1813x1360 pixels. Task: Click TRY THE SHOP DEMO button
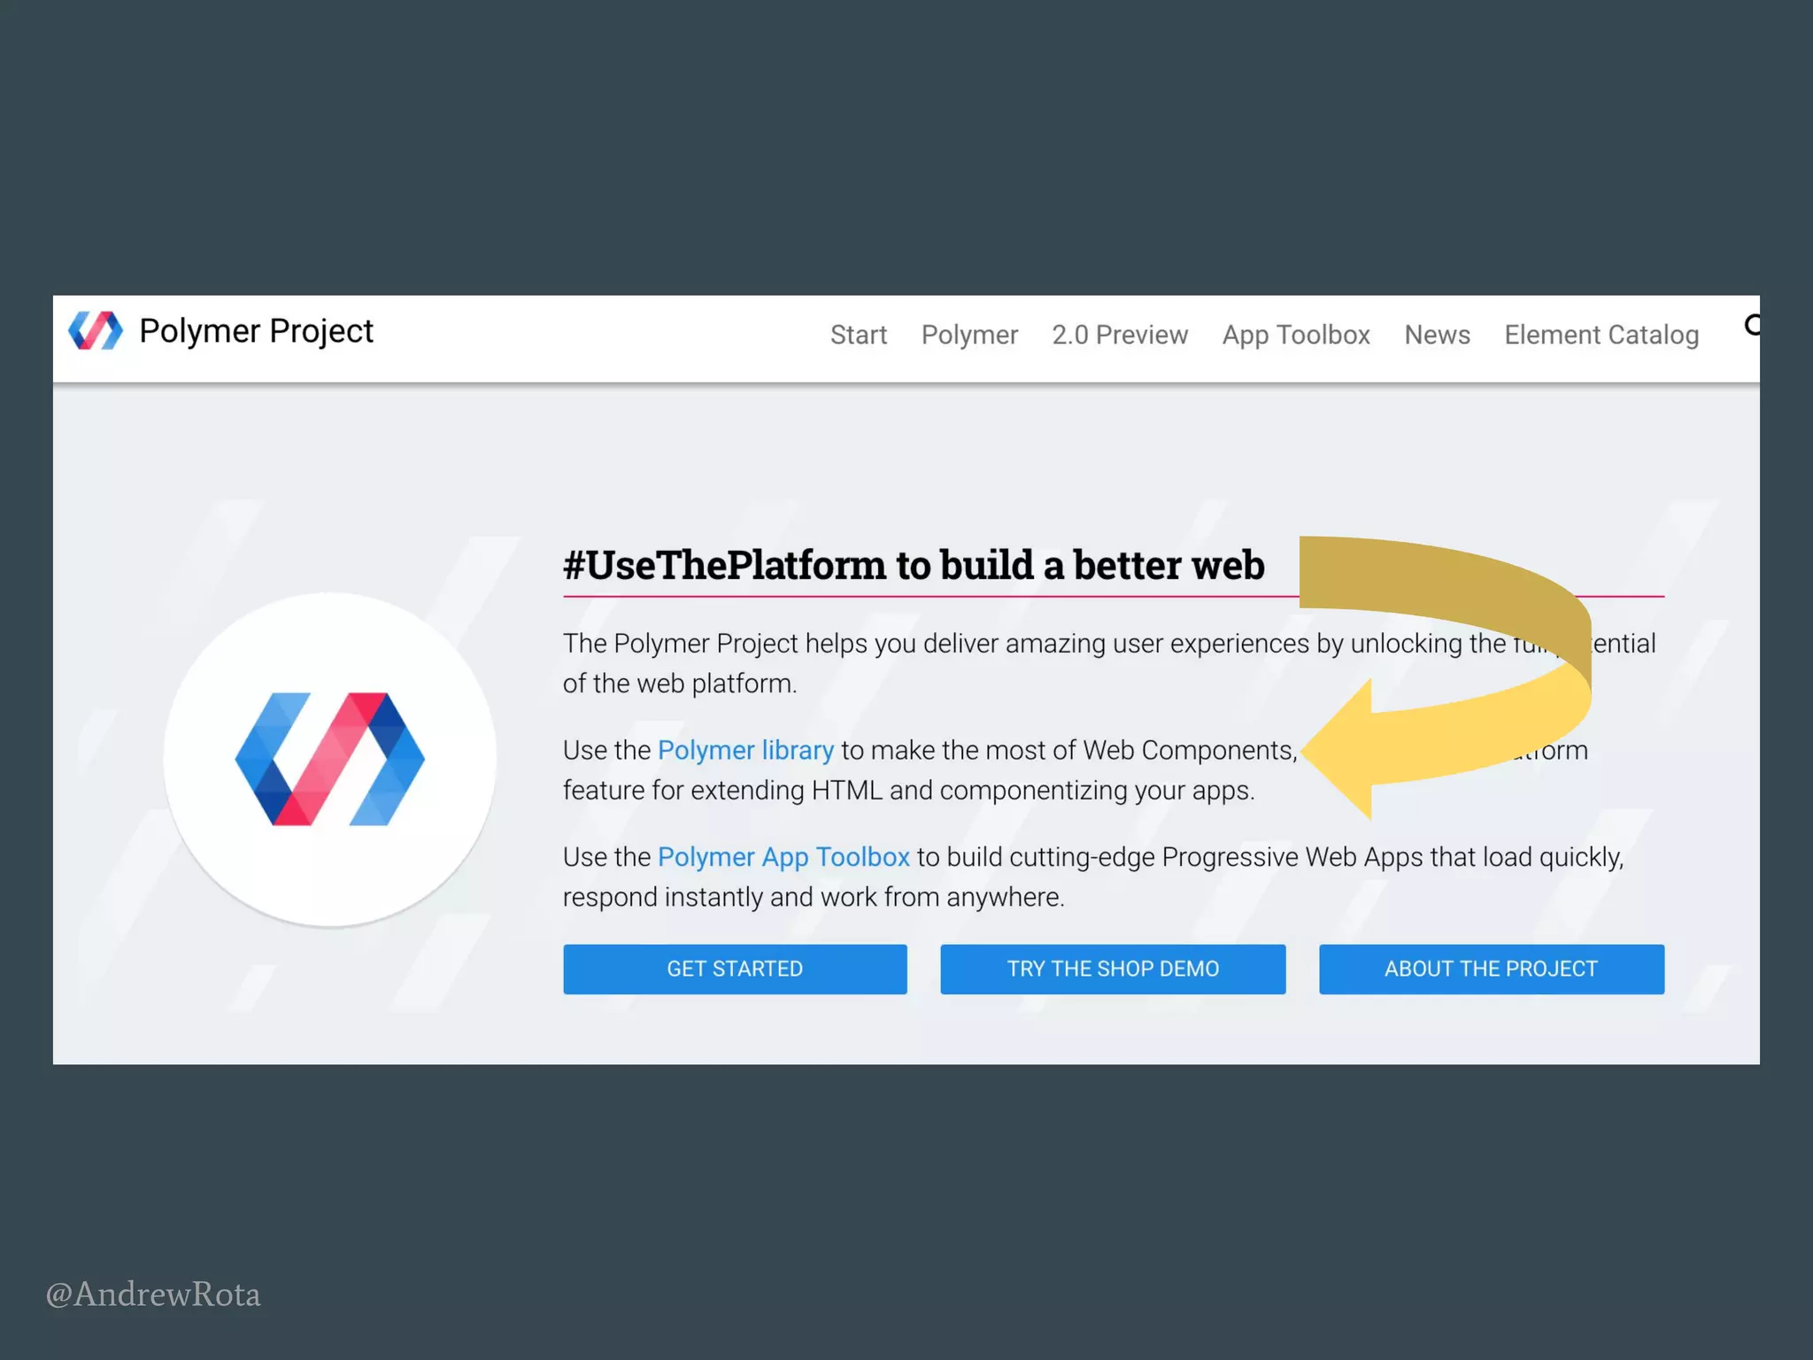(1113, 969)
